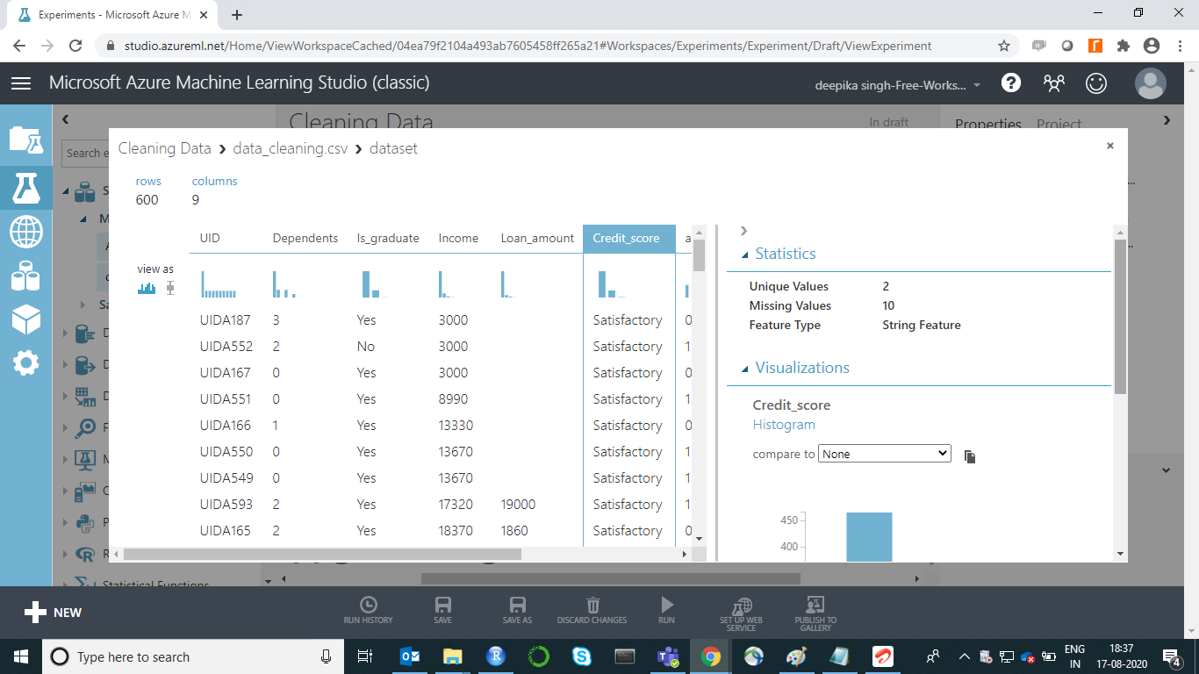Click the data_cleaning.csv breadcrumb
The image size is (1199, 674).
(292, 148)
